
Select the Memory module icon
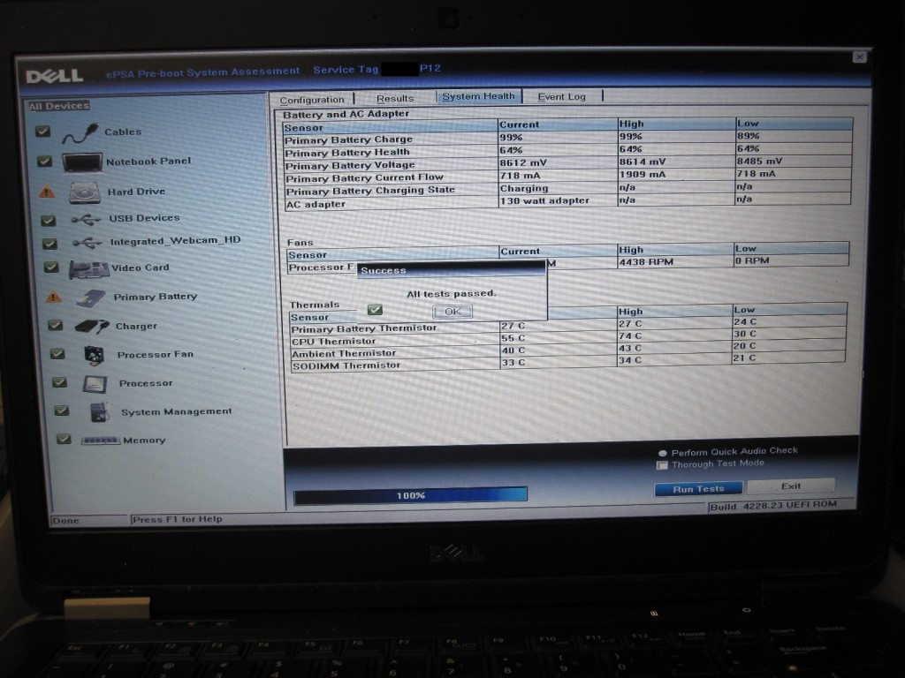point(101,441)
